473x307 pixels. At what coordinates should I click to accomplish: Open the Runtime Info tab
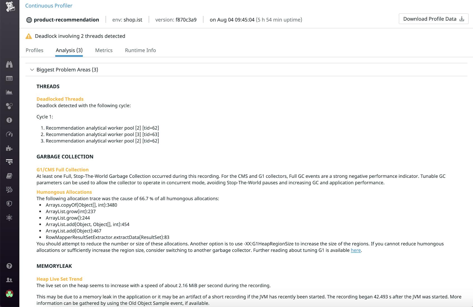[140, 50]
